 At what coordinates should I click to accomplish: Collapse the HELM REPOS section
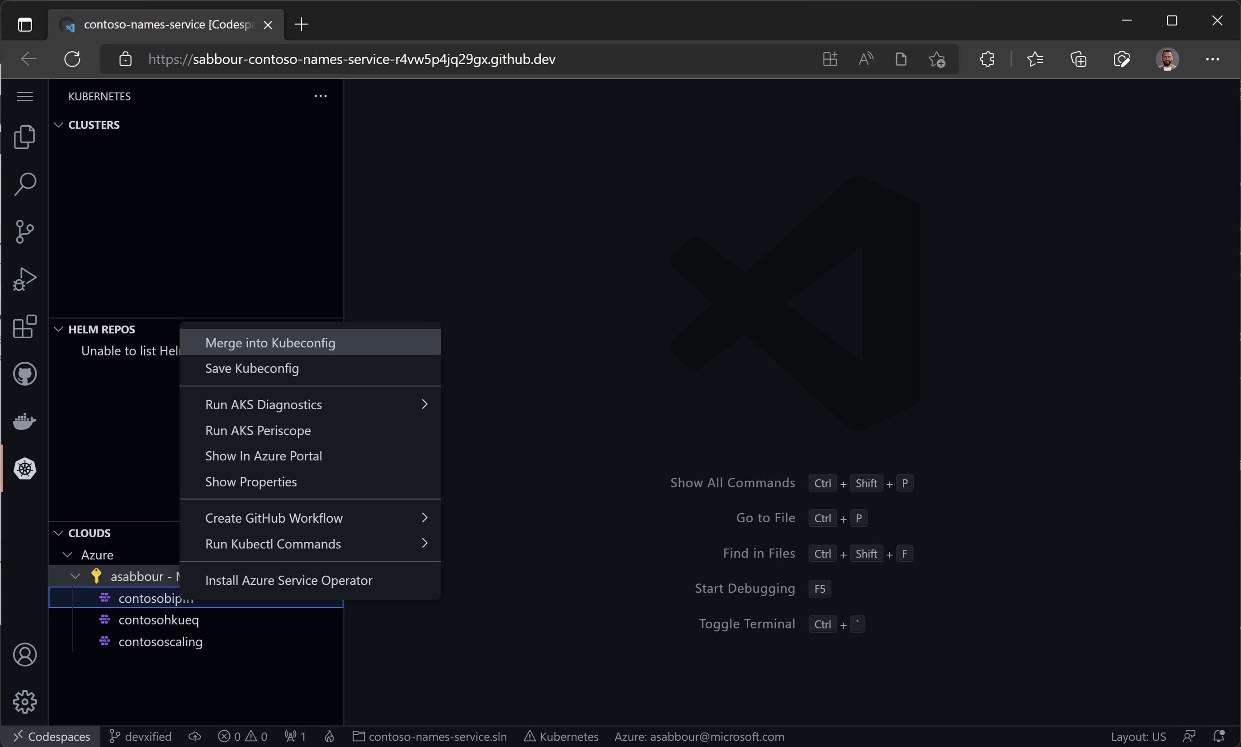(x=101, y=329)
